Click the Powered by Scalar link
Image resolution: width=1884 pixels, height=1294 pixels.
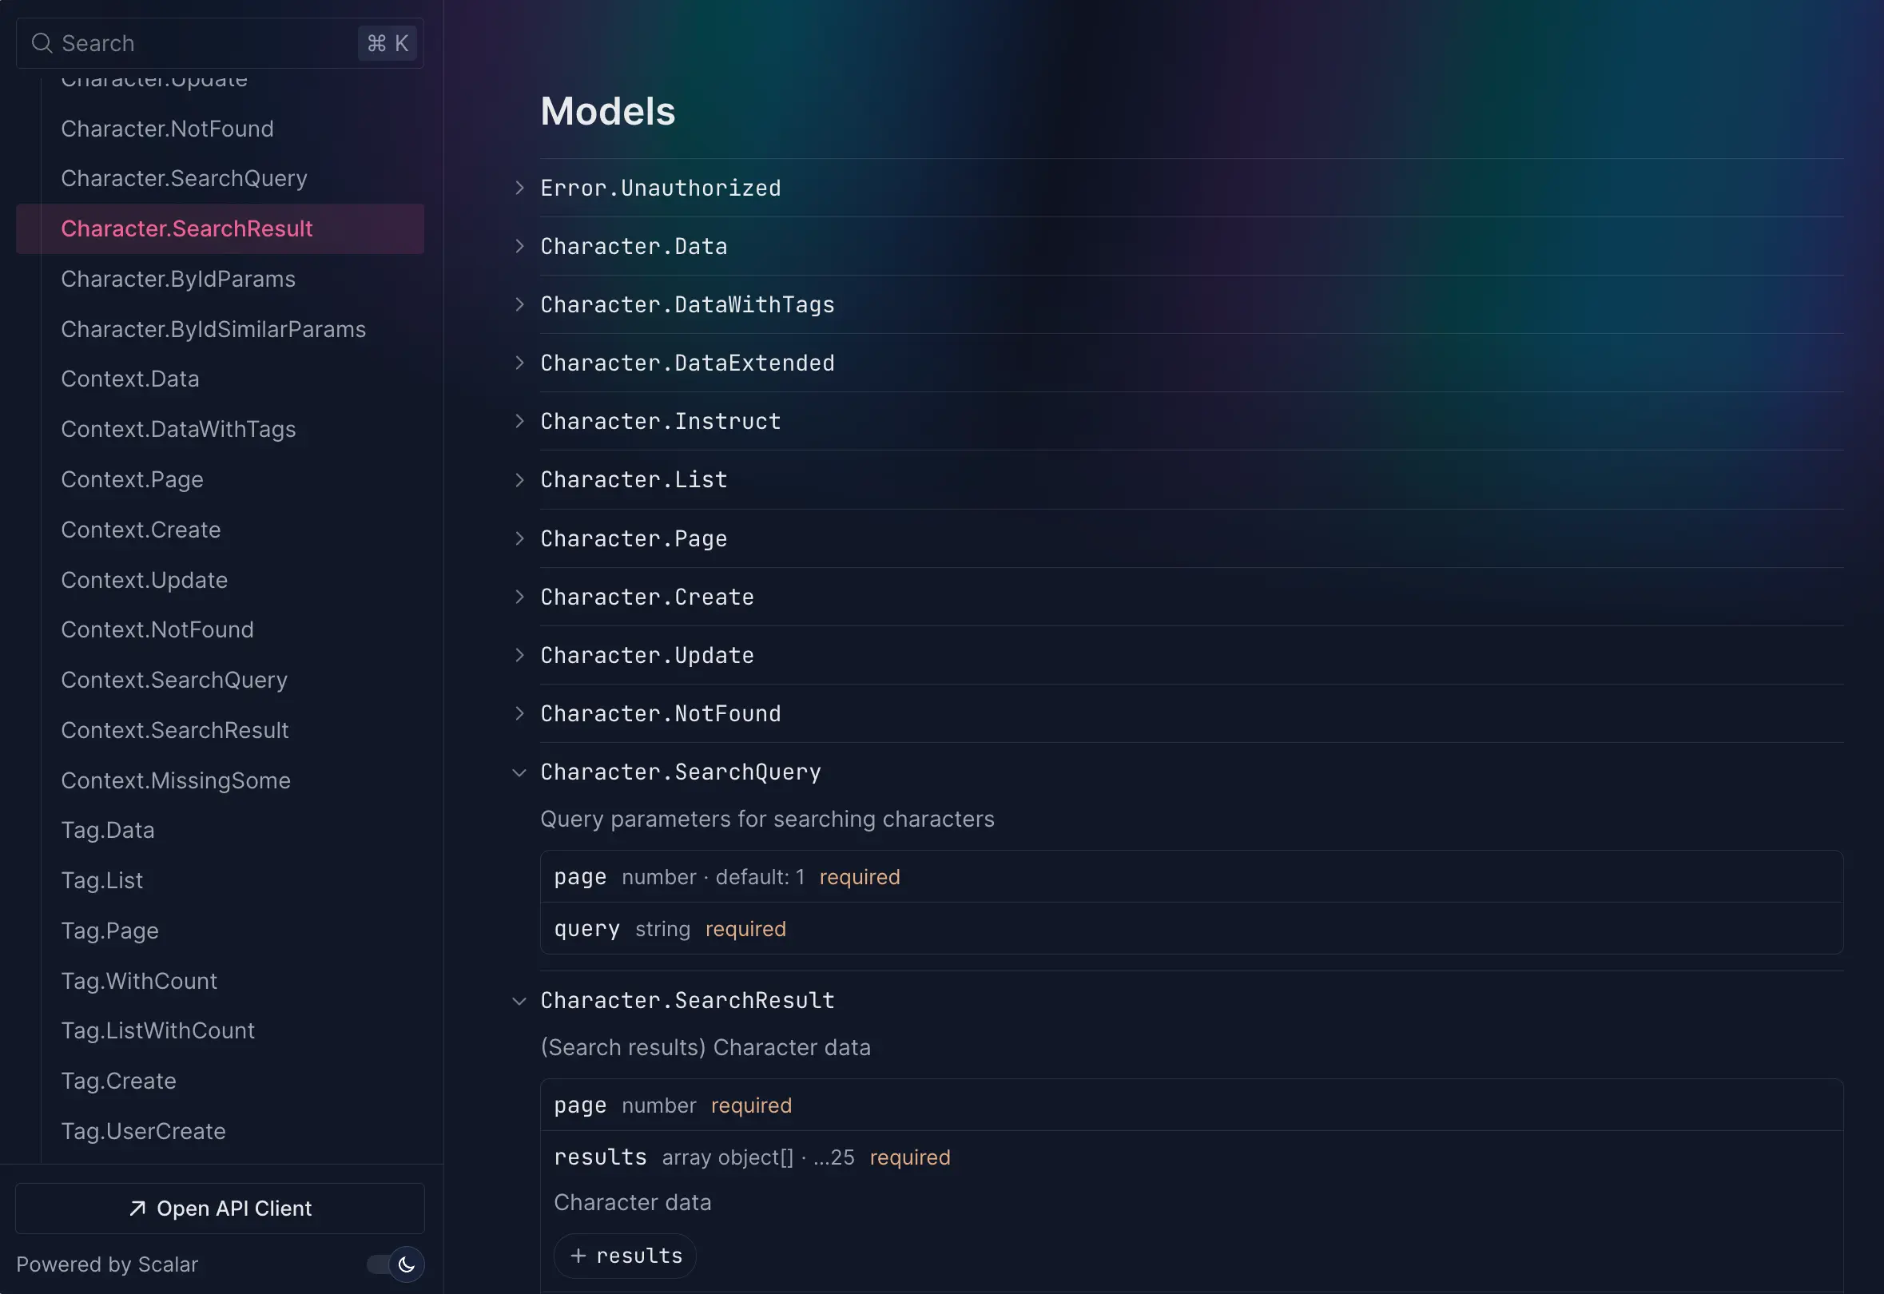click(107, 1264)
